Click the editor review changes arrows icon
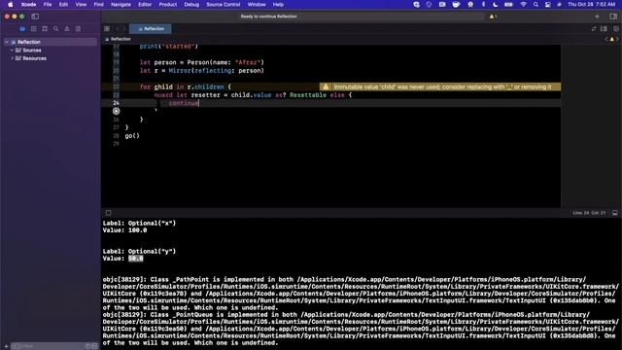Viewport: 622px width, 350px height. click(594, 28)
